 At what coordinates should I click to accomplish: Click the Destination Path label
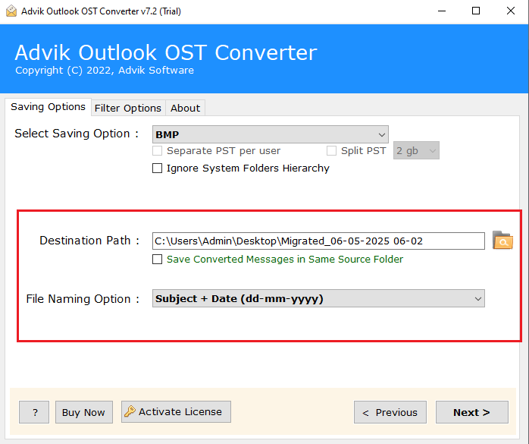(89, 241)
